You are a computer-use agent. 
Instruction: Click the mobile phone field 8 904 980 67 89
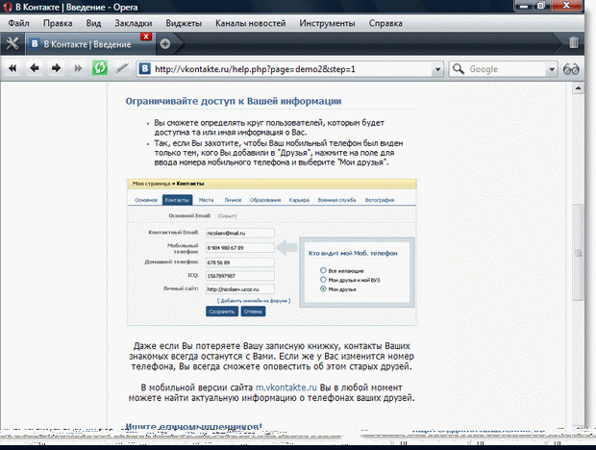click(x=240, y=248)
